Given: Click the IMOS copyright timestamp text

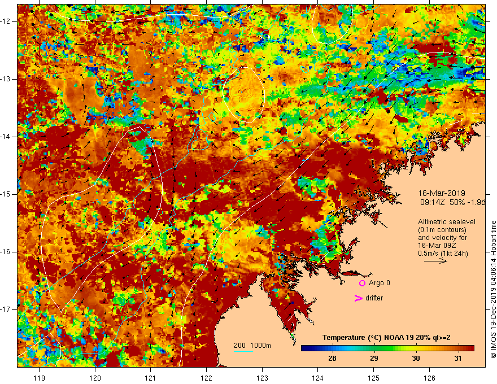Looking at the screenshot, I should [493, 289].
